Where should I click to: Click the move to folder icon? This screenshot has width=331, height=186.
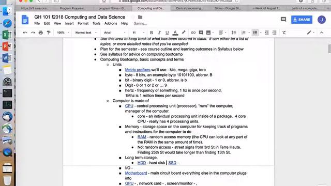click(x=140, y=17)
